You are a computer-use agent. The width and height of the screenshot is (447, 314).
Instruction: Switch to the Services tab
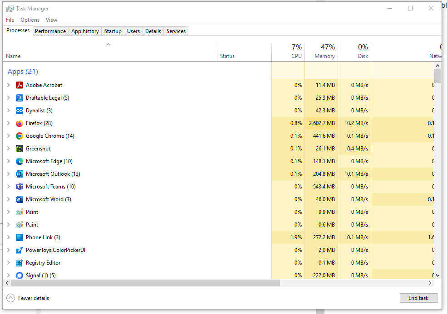coord(176,31)
